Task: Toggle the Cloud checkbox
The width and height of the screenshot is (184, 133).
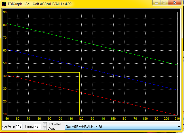Action: [x=45, y=128]
